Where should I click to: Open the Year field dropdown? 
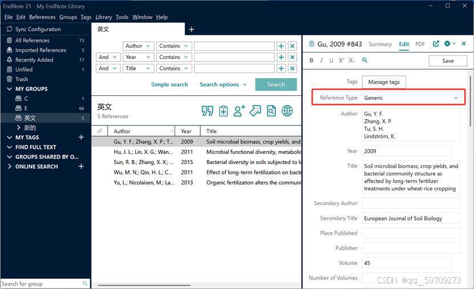tap(139, 57)
